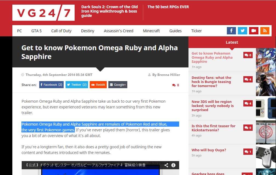Click the Pokemon article comment badge in Latest
This screenshot has height=175, width=276.
[248, 55]
